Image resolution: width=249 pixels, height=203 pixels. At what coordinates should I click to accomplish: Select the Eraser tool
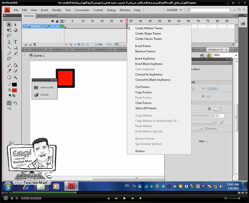point(15,71)
